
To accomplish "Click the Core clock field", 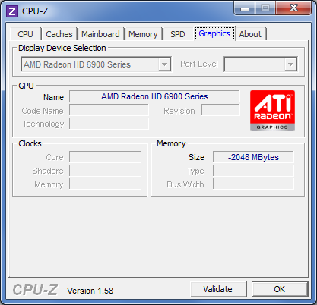I will point(105,157).
